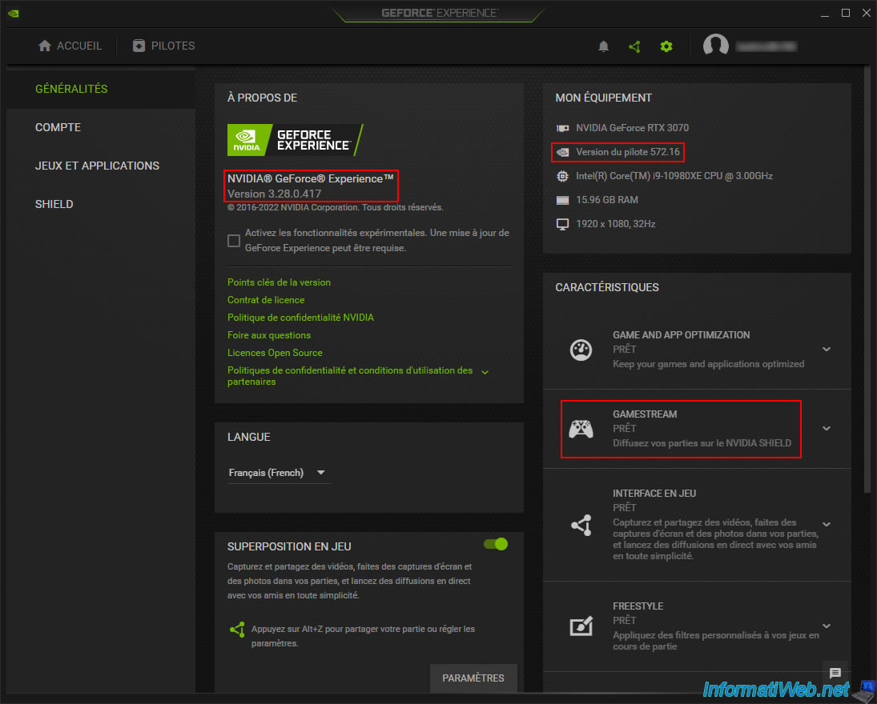This screenshot has width=877, height=704.
Task: Expand the Freestyle section chevron
Action: coord(826,626)
